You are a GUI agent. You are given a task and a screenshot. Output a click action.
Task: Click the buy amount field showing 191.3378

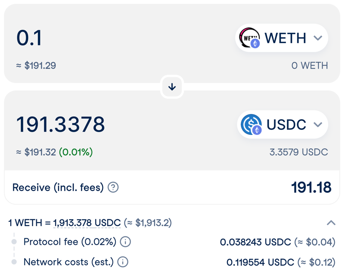(61, 124)
